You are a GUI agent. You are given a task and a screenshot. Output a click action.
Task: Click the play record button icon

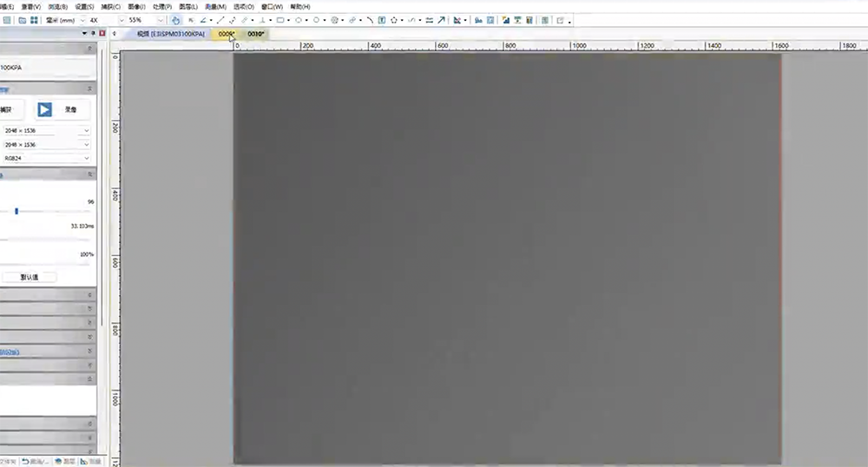[x=44, y=109]
